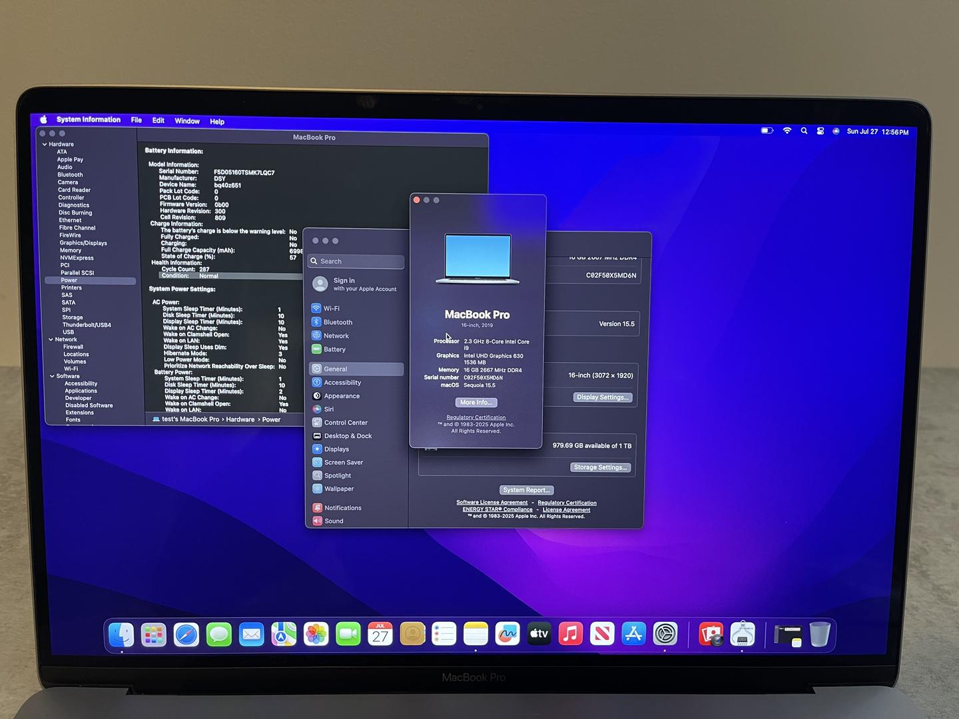This screenshot has width=959, height=719.
Task: Open the File menu
Action: [137, 120]
